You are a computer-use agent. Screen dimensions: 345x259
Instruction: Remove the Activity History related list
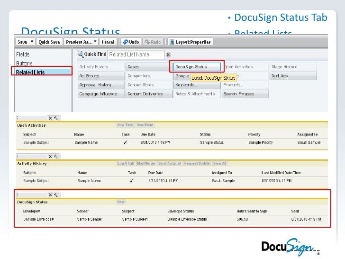click(50, 157)
